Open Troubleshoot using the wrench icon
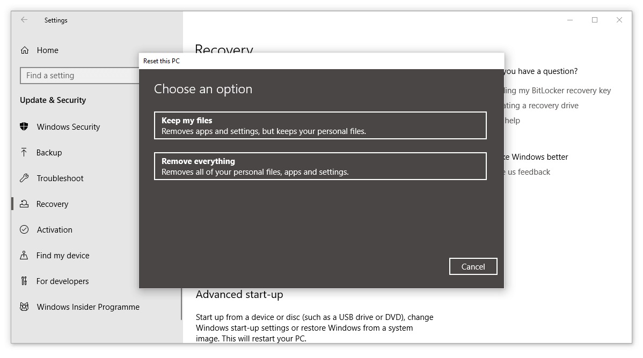 (x=24, y=178)
